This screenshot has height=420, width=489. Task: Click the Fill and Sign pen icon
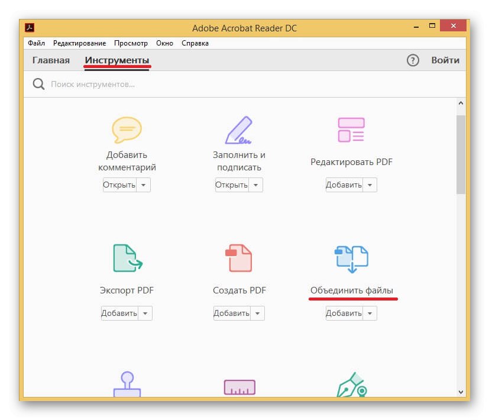(239, 130)
